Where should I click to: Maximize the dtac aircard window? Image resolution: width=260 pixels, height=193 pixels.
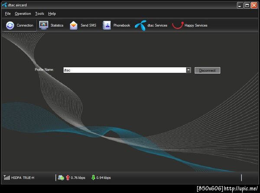point(247,6)
